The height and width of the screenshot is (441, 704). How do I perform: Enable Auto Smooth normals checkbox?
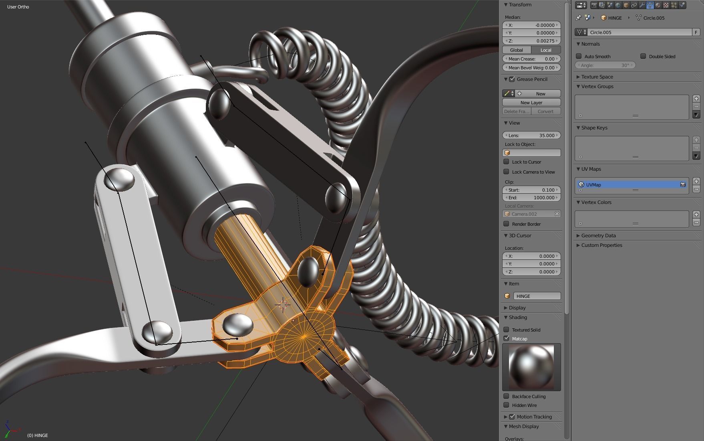579,56
